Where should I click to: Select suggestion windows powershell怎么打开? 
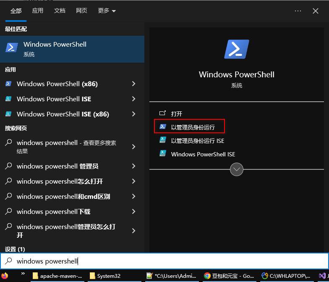pos(63,182)
